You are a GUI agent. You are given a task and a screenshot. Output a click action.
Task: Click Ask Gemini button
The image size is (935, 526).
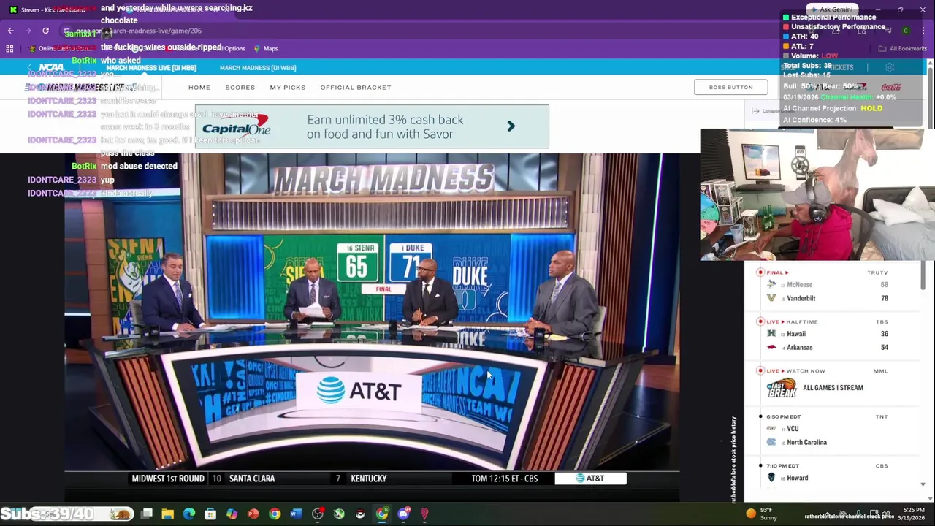pos(831,9)
